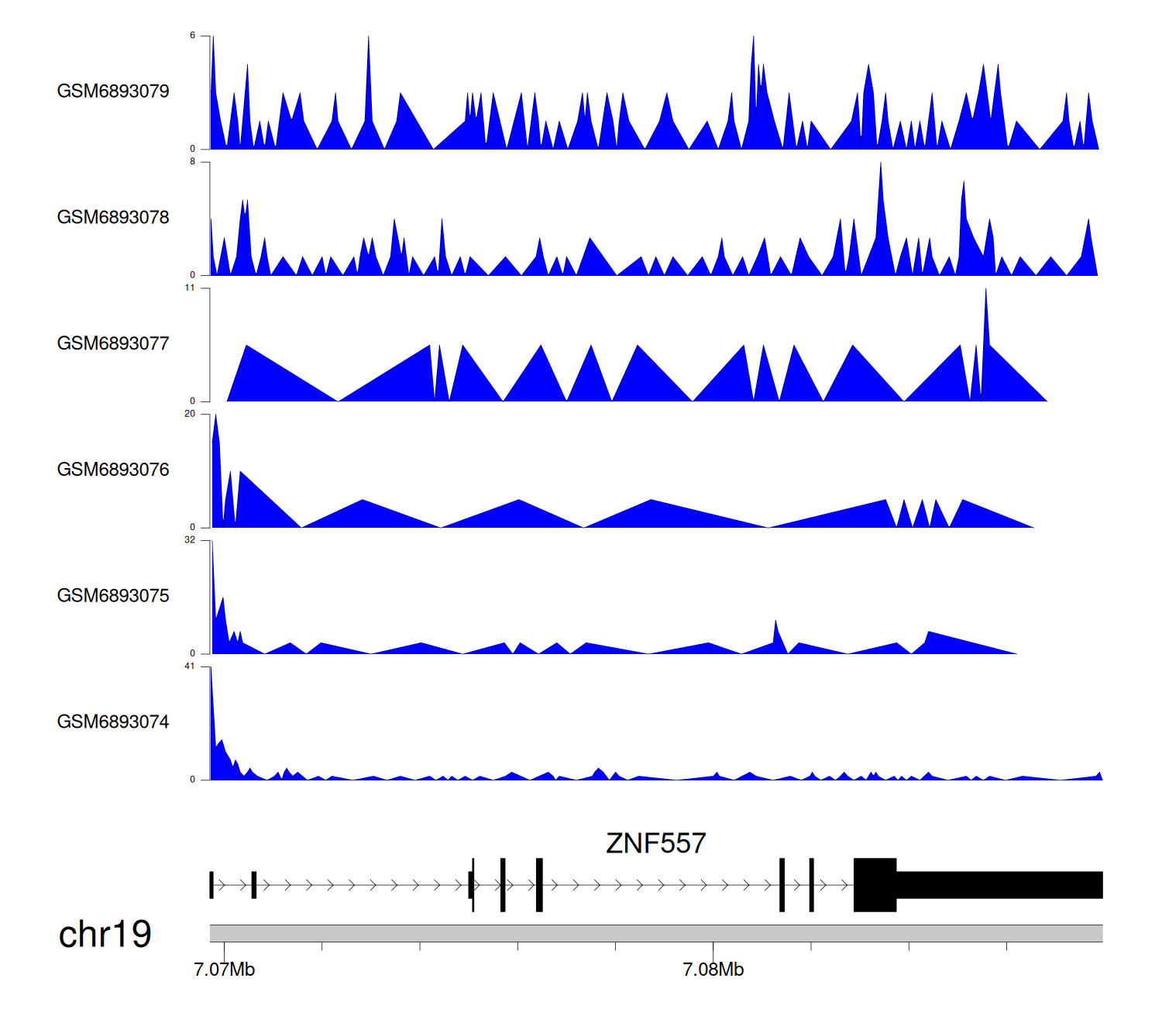Screen dimensions: 1162x1023
Task: Click the first exon at ZNF557 gene start
Action: [211, 885]
